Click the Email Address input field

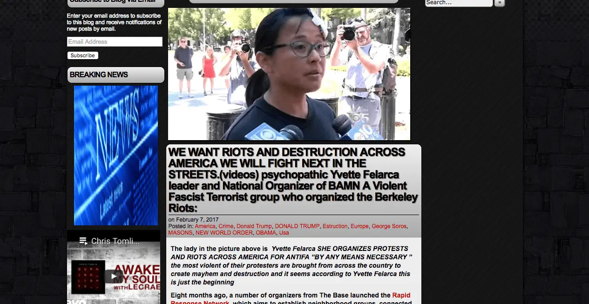115,42
